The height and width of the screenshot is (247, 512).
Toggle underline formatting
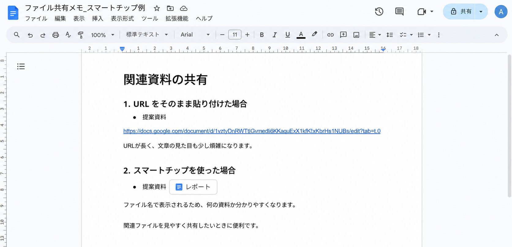pos(288,35)
